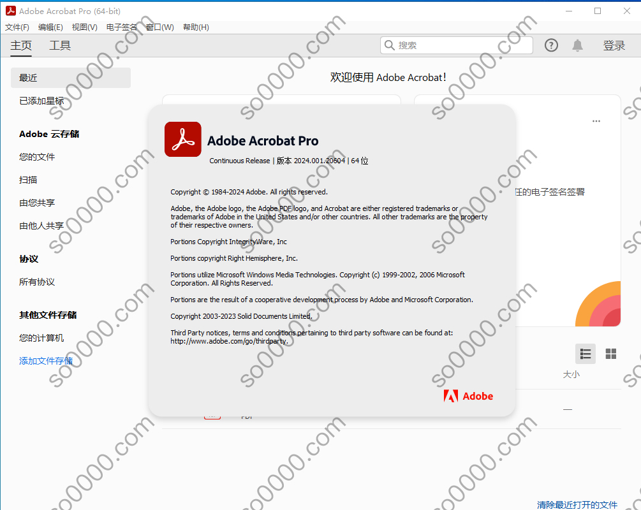
Task: Open 由您共享 in the sidebar
Action: (x=37, y=203)
